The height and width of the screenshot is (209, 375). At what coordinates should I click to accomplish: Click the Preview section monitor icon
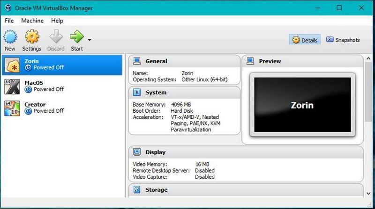pyautogui.click(x=250, y=61)
